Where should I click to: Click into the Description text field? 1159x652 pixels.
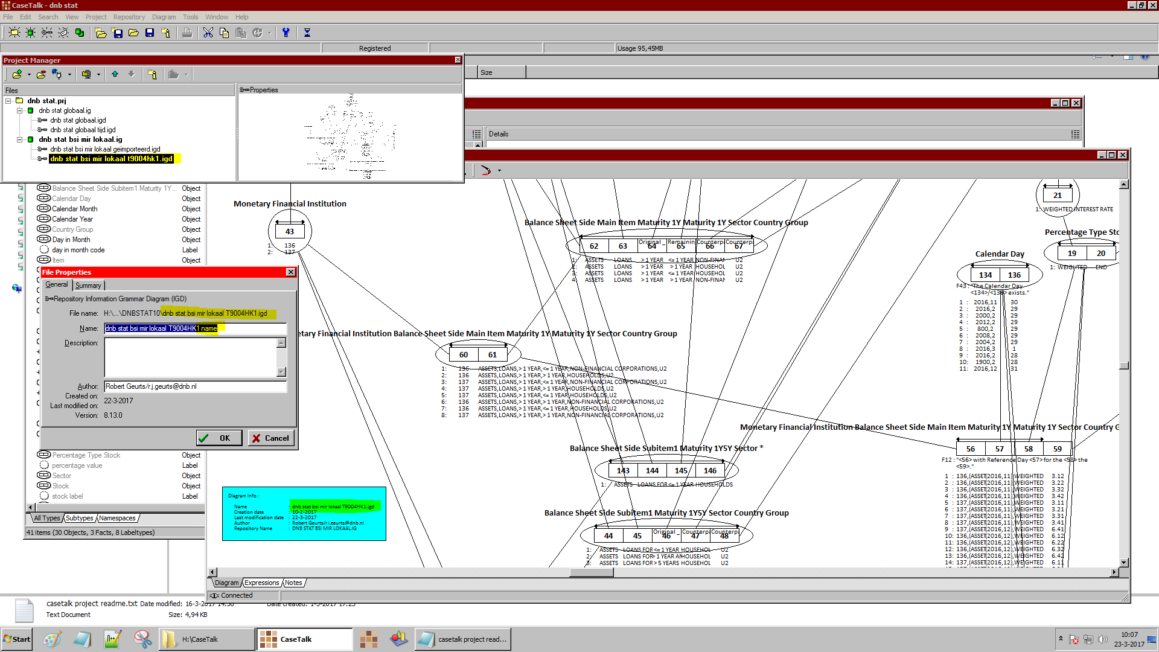190,356
